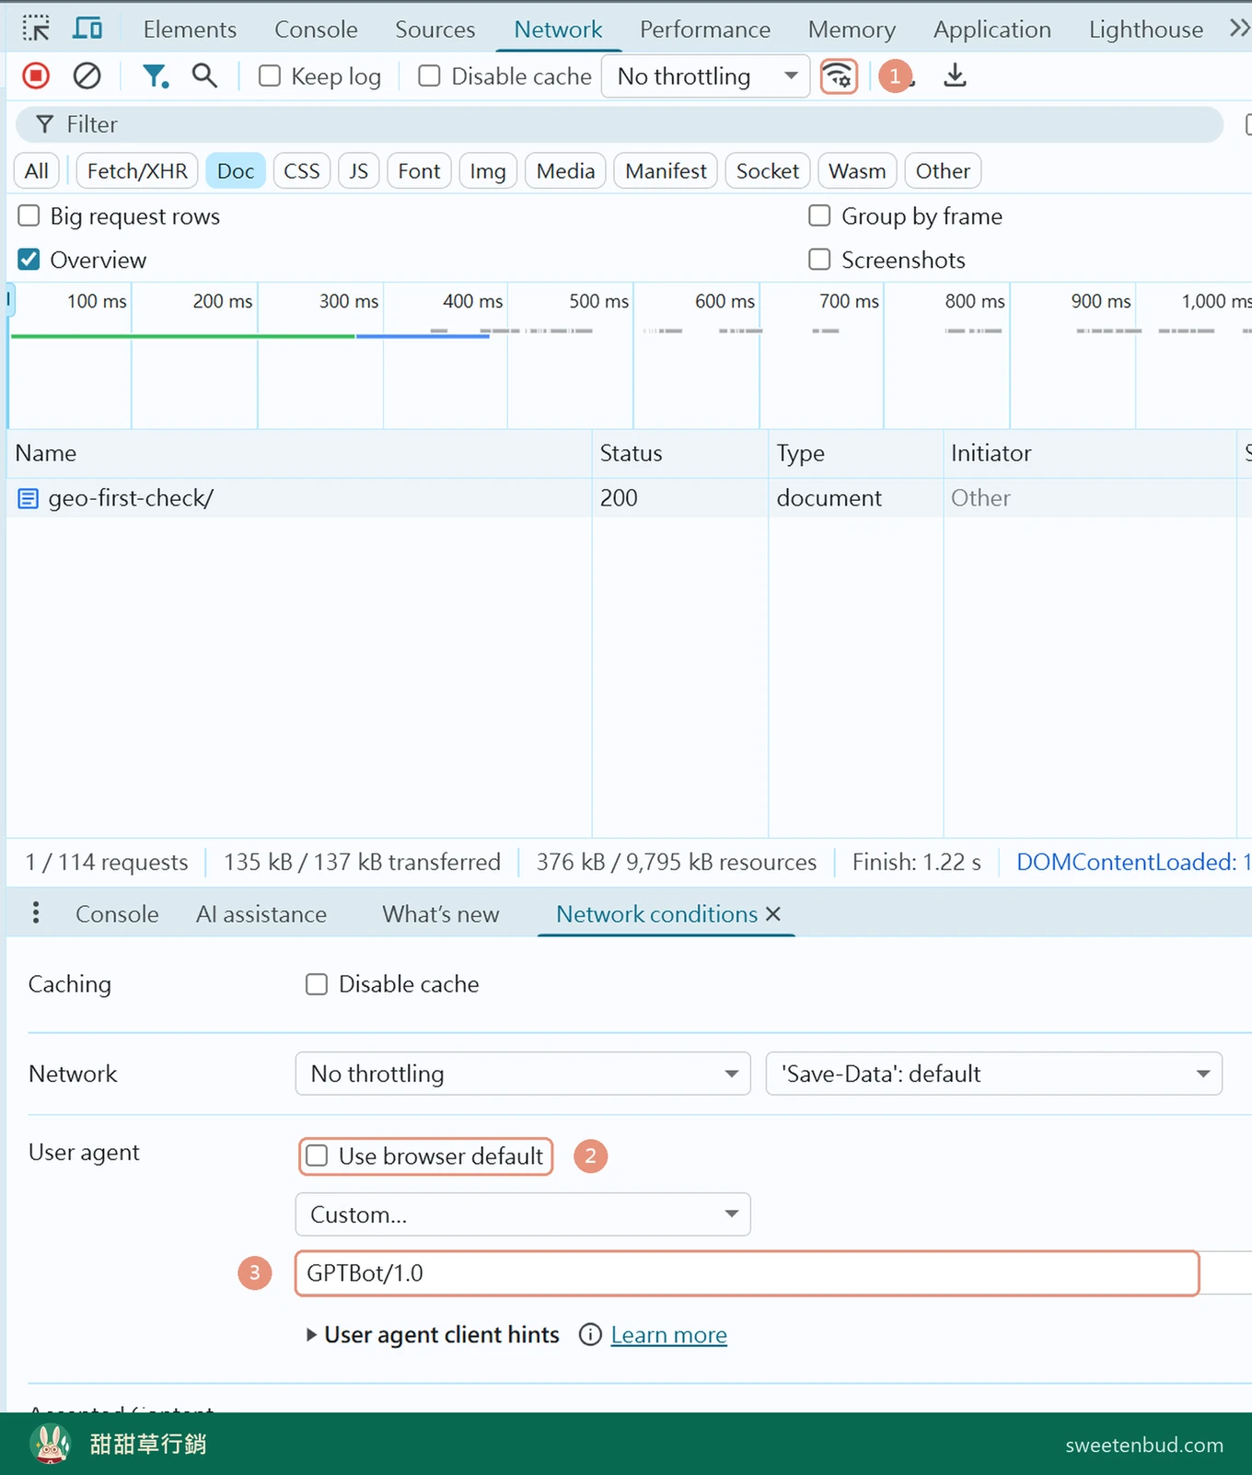Tick Use browser default user agent
Screen dimensions: 1252x1475
point(317,1156)
